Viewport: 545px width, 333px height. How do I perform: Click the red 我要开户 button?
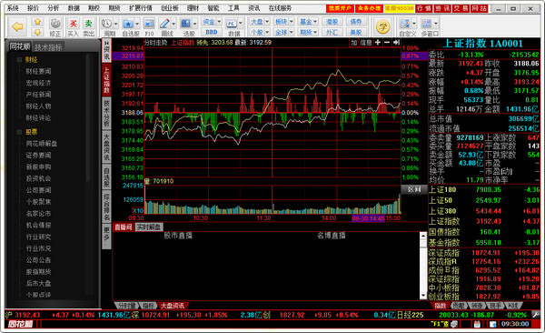(340, 8)
